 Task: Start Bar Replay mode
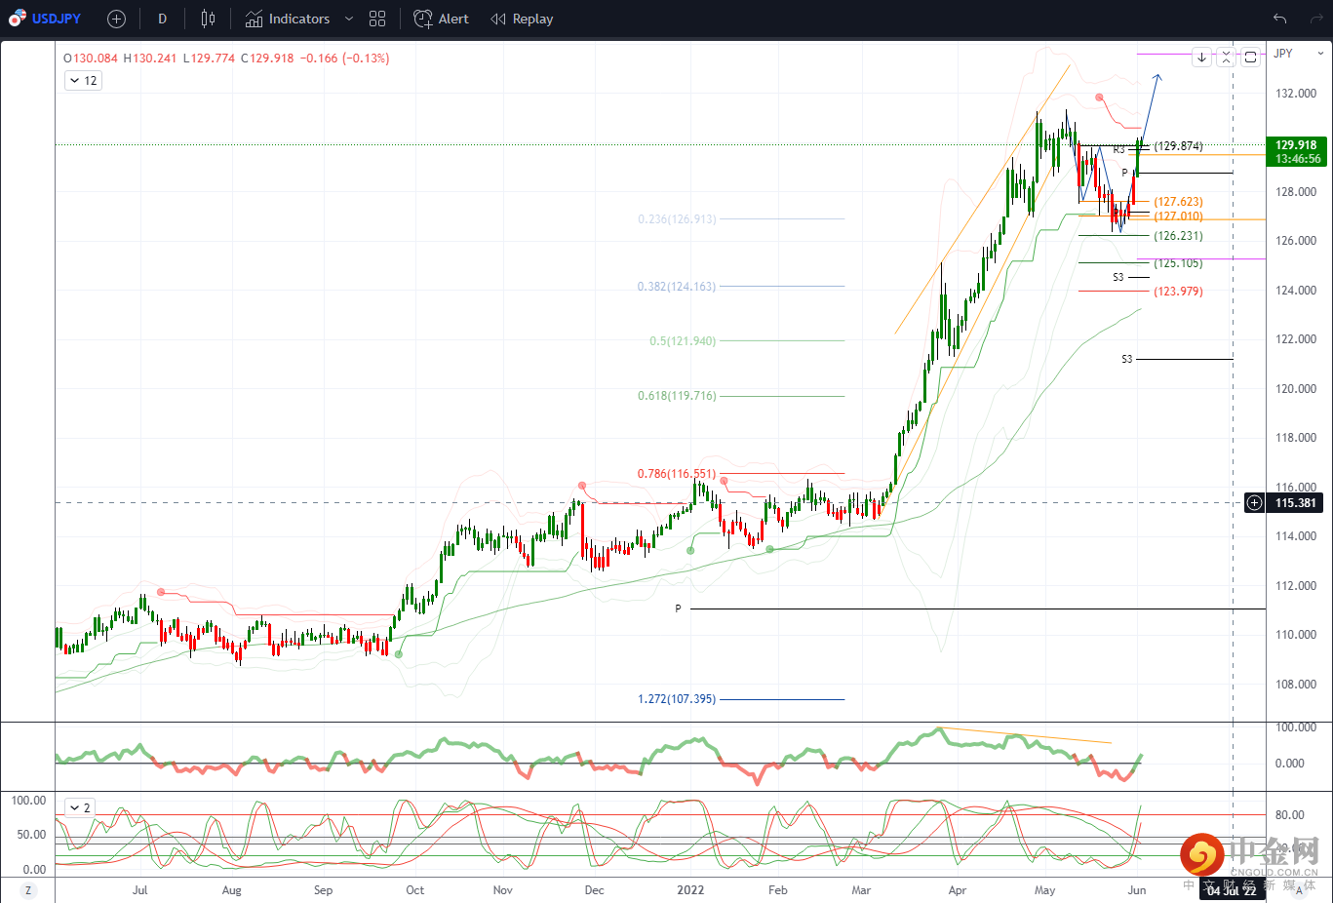(x=522, y=19)
